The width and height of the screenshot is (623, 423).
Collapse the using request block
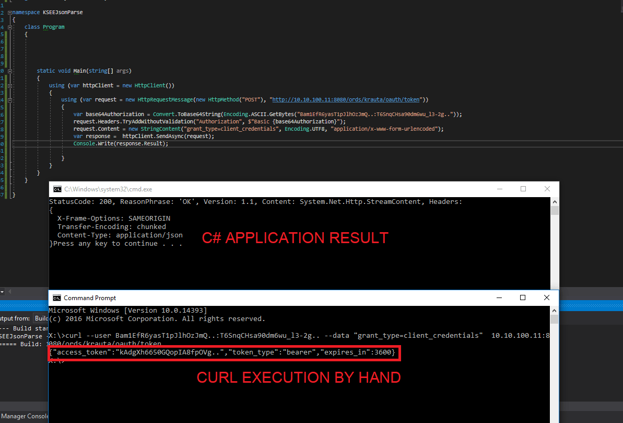[9, 100]
